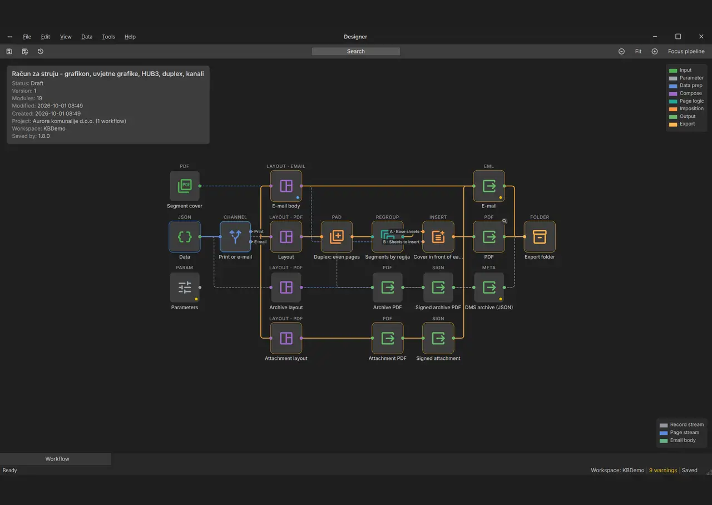Click the Imposition legend orange swatch

click(x=673, y=109)
